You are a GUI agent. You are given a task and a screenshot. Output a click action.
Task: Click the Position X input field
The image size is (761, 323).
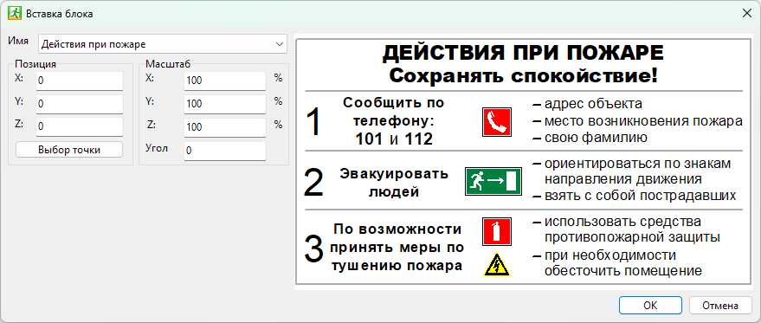pyautogui.click(x=80, y=81)
